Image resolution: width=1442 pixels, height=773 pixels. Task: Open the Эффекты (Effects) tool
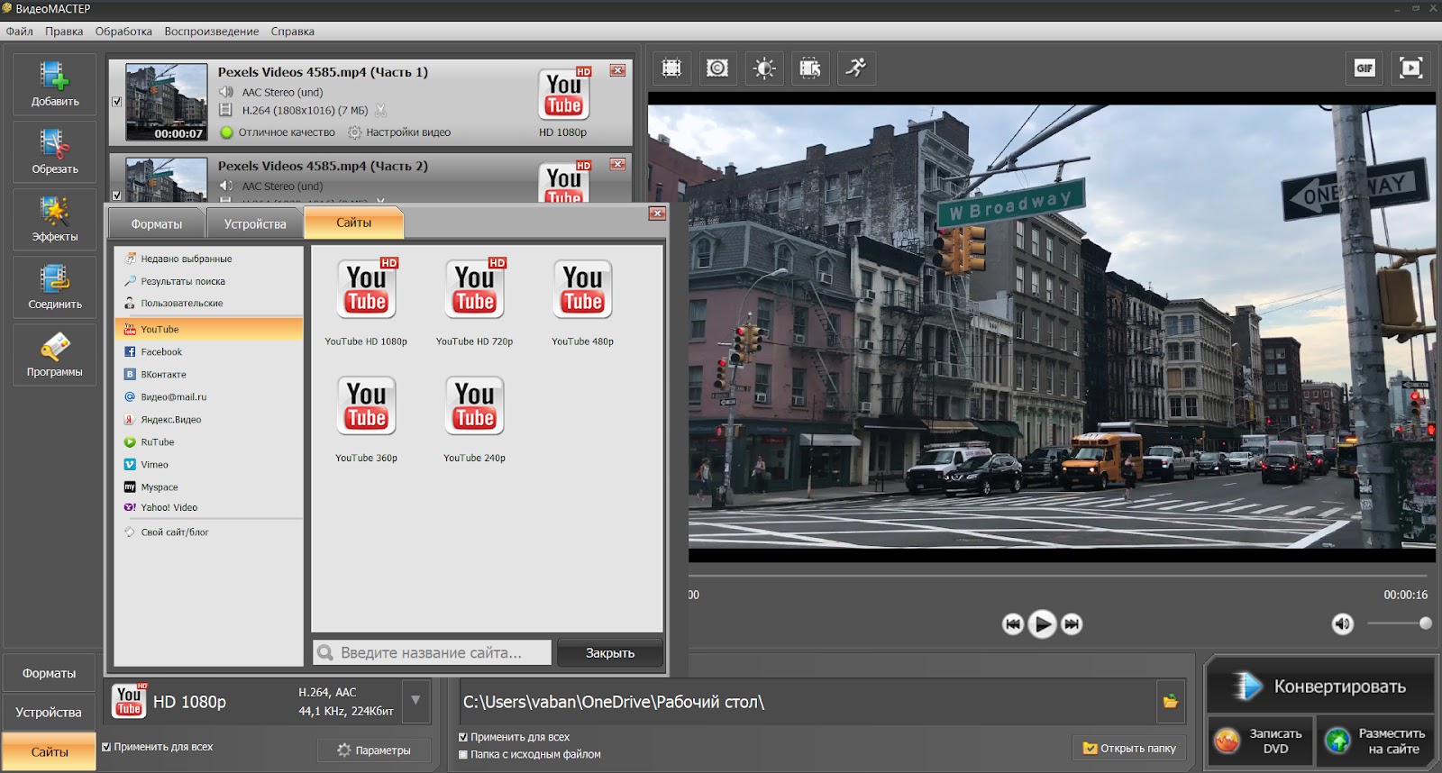(x=54, y=219)
